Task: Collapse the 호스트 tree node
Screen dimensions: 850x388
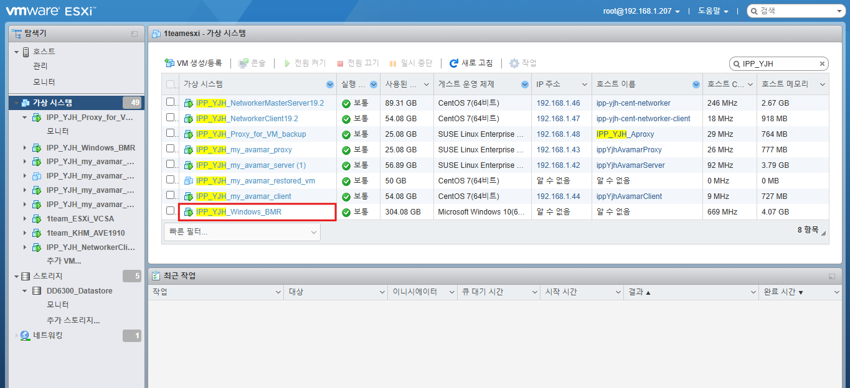Action: pyautogui.click(x=16, y=52)
